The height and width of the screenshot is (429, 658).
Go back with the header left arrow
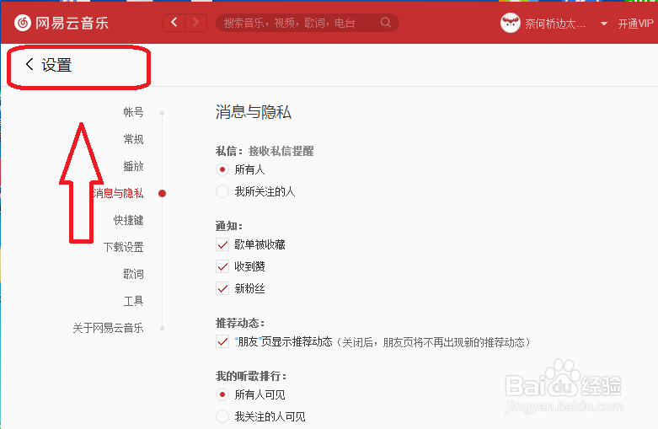(174, 22)
